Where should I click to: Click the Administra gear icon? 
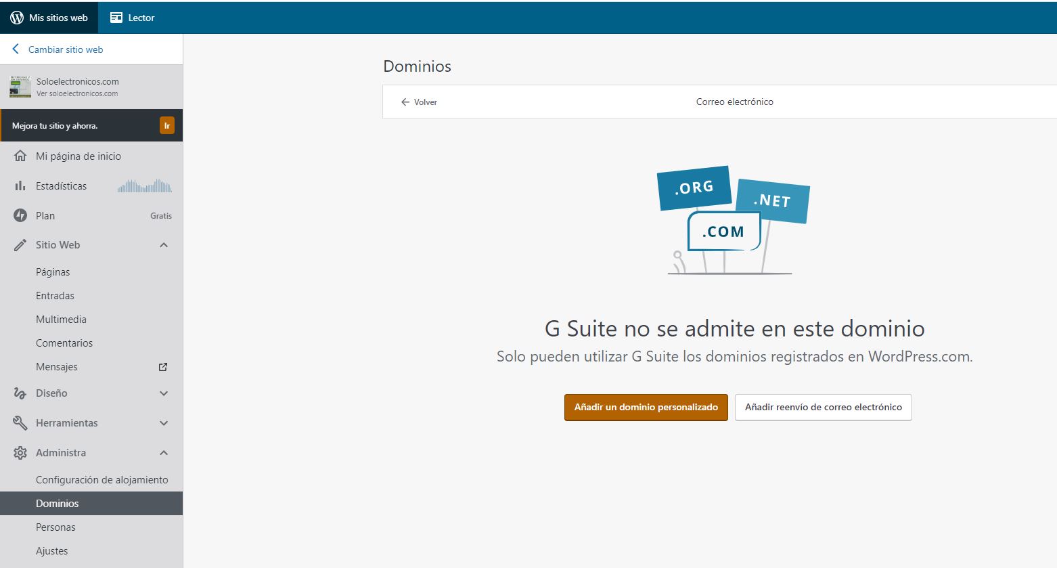[20, 453]
